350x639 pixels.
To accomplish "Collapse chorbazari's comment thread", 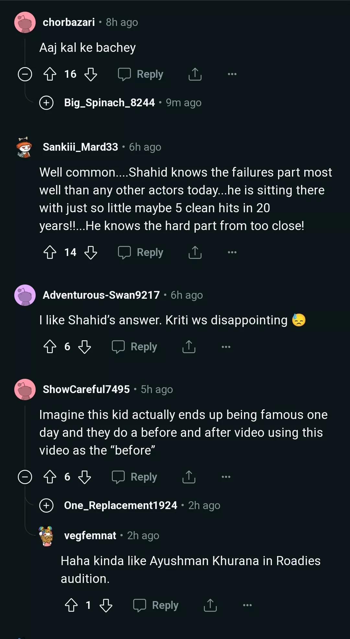I will (25, 74).
